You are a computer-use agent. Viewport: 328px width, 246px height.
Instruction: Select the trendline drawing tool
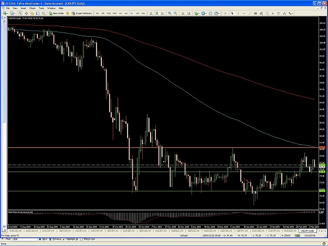(250, 14)
